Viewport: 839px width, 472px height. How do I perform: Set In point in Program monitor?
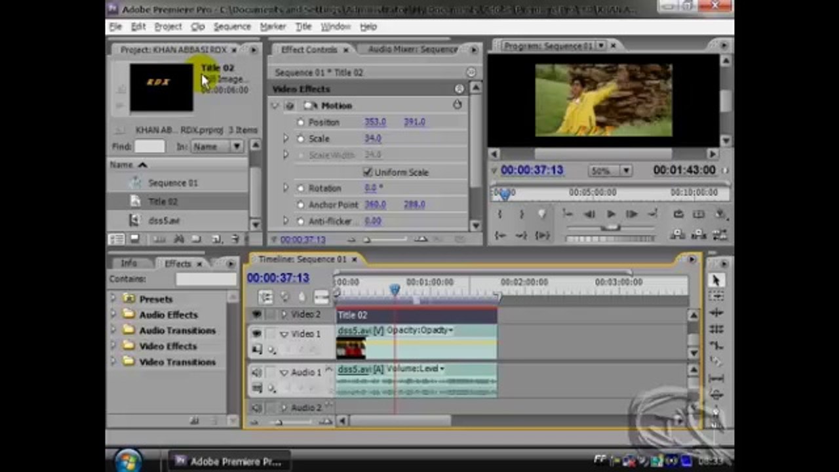pos(500,214)
